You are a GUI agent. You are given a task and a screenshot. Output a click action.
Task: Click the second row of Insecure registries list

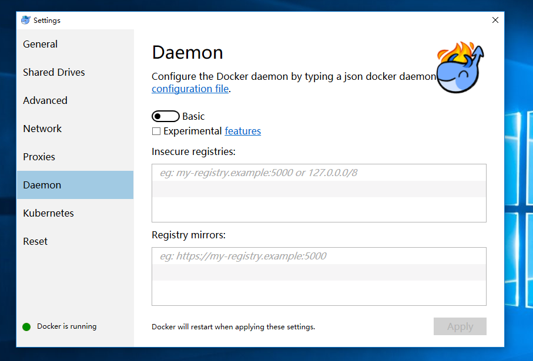coord(319,189)
